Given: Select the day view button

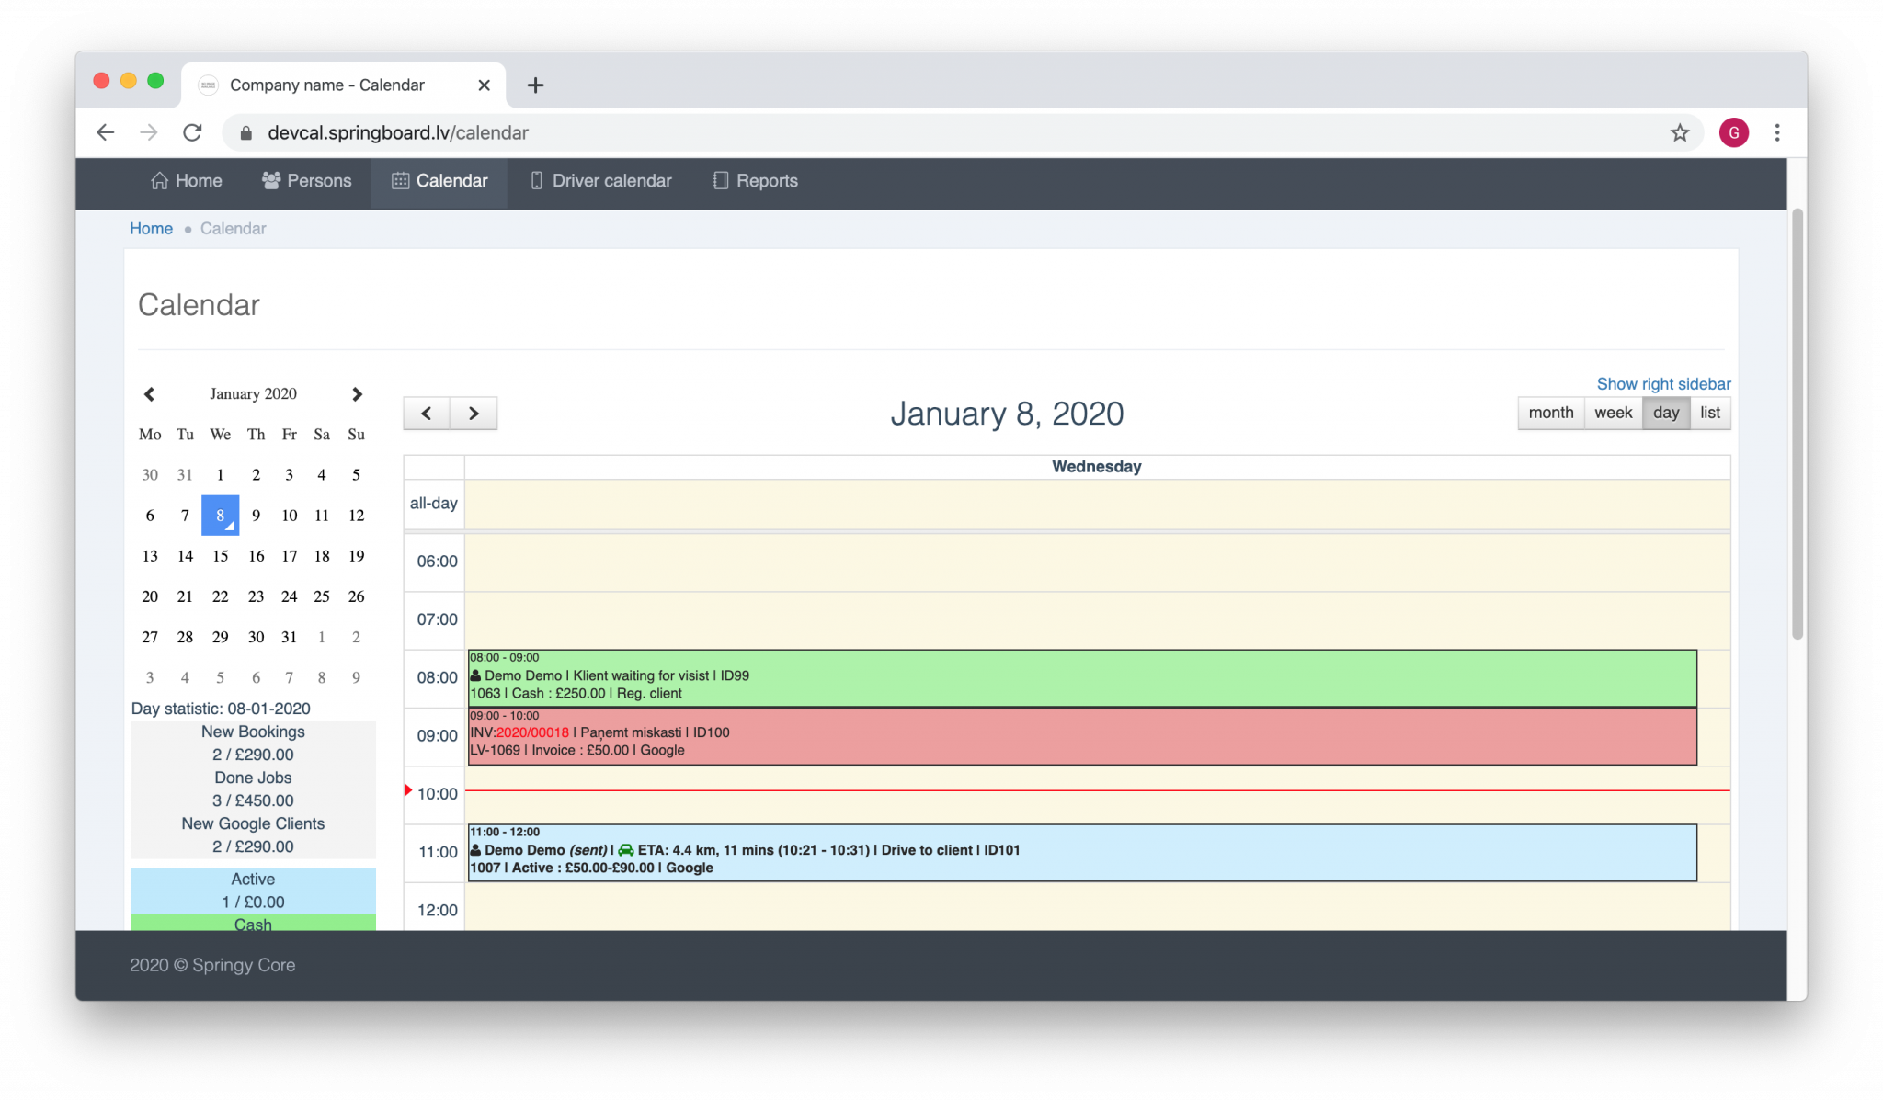Looking at the screenshot, I should point(1666,413).
